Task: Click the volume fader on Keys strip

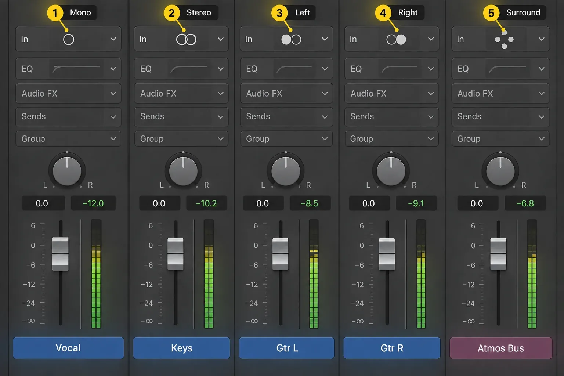Action: [x=176, y=254]
